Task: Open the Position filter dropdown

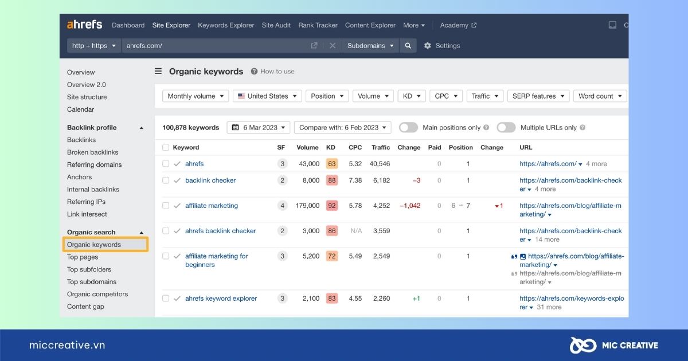Action: [327, 96]
